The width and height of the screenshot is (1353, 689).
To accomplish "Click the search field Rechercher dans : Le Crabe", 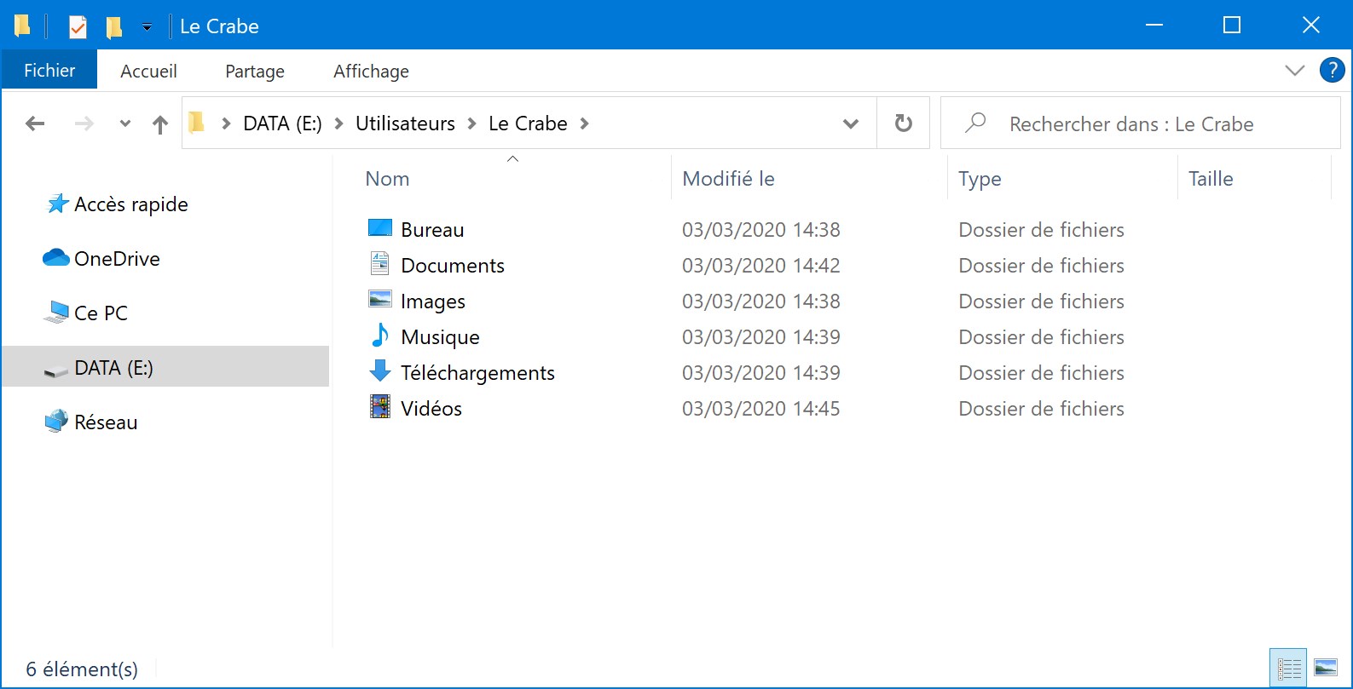I will [x=1141, y=123].
